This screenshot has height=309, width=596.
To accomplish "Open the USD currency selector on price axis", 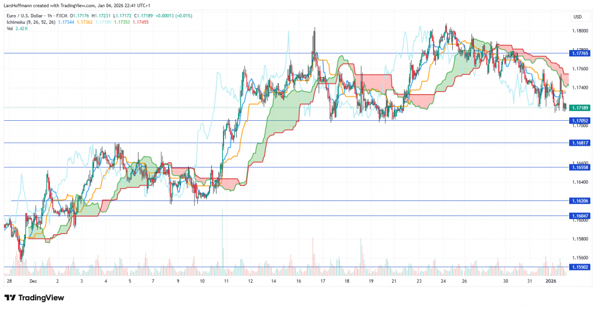I will click(x=577, y=16).
